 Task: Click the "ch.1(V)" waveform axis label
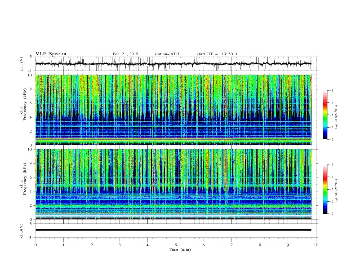[x=22, y=64]
